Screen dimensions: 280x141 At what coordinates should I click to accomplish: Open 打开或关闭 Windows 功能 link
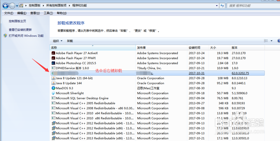pos(26,36)
